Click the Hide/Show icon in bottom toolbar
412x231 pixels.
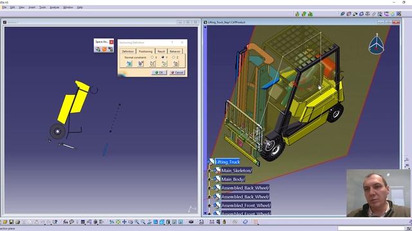click(174, 222)
